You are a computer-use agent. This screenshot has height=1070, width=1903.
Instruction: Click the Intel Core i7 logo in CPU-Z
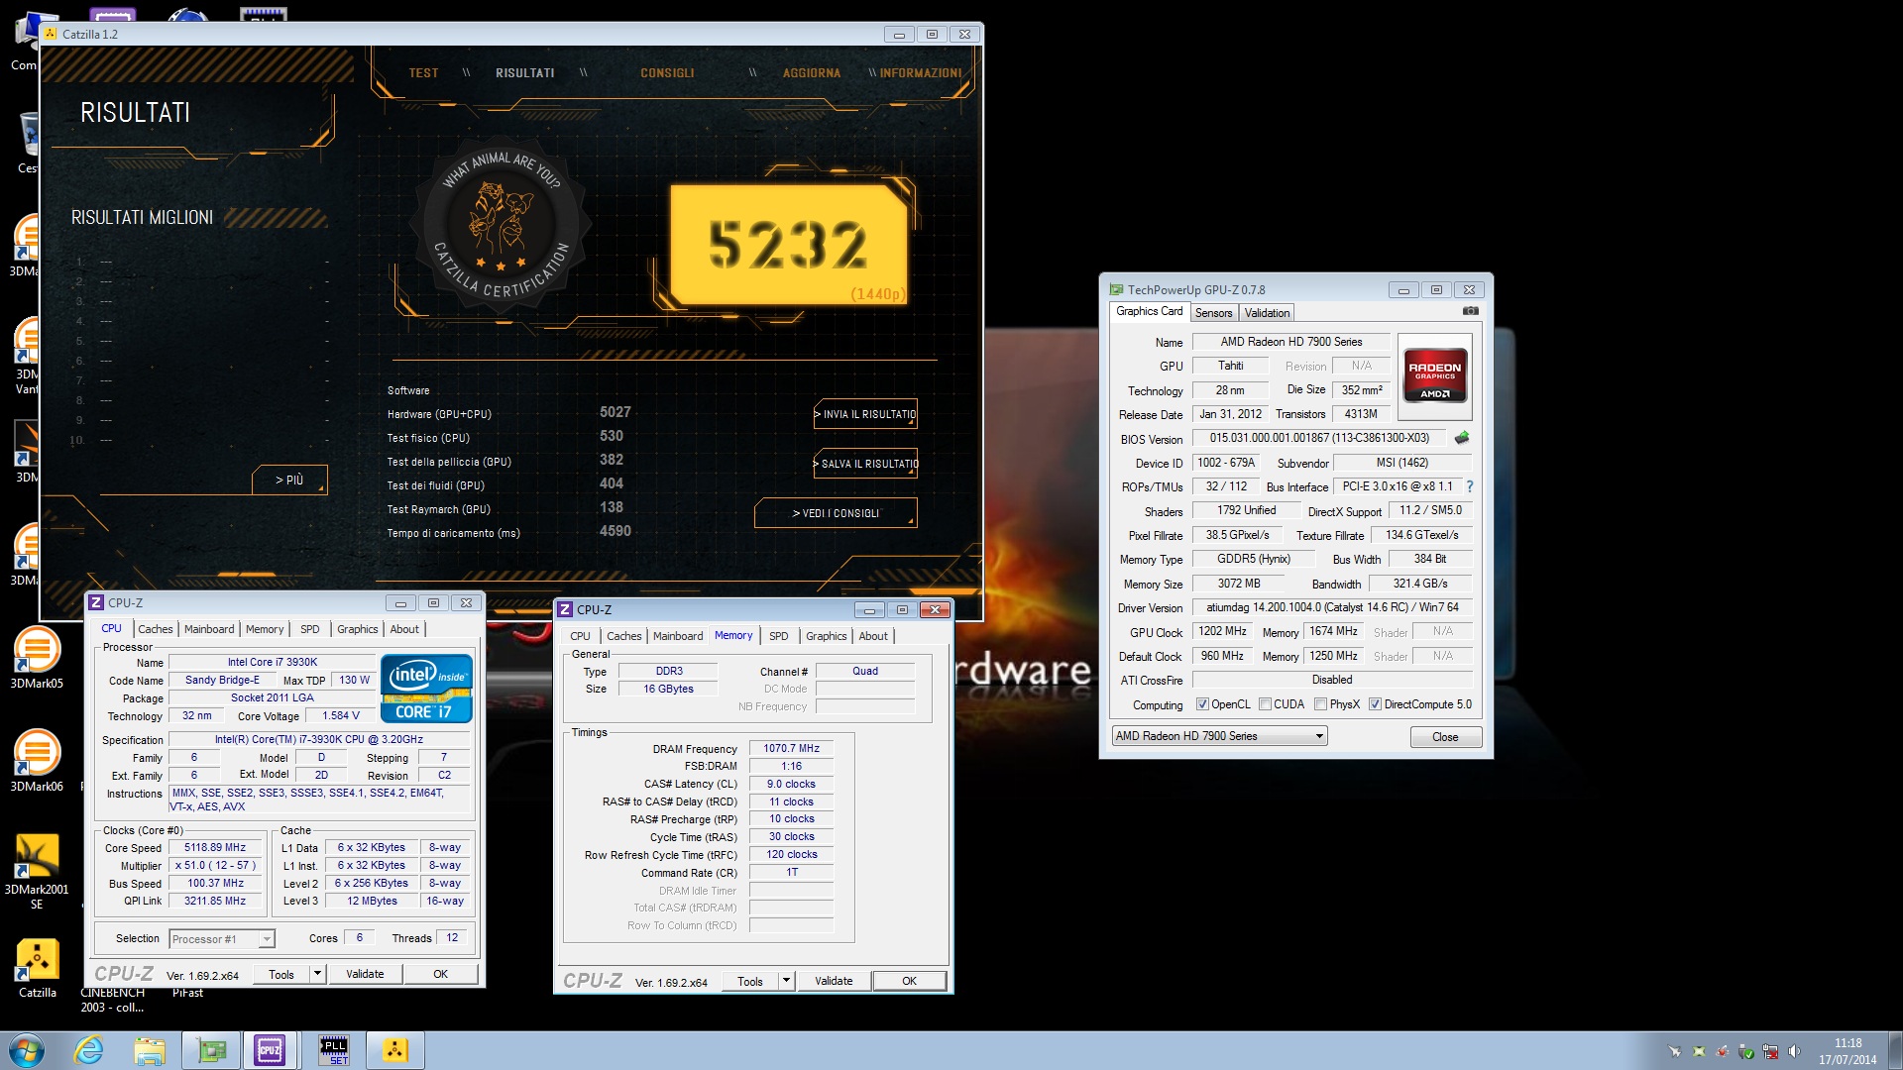[x=426, y=689]
